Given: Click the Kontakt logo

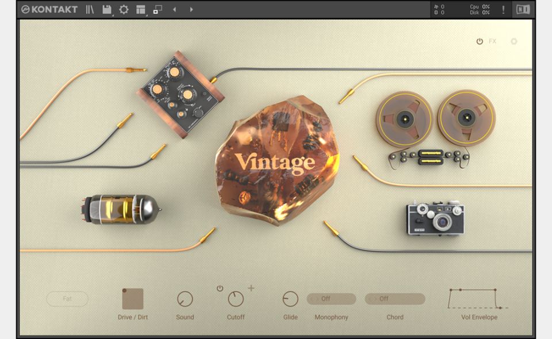Looking at the screenshot, I should 49,9.
